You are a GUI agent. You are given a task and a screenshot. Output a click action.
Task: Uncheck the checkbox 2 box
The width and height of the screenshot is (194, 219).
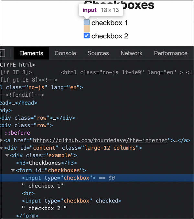coord(87,36)
